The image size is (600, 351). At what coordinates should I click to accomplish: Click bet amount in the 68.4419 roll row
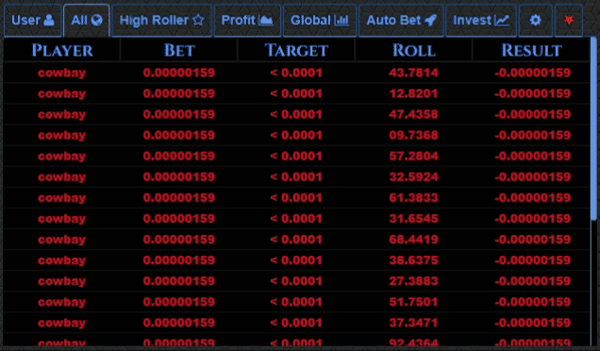[179, 240]
